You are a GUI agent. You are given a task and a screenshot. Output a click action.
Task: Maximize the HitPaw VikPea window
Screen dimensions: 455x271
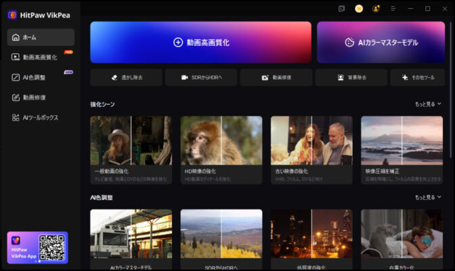427,9
